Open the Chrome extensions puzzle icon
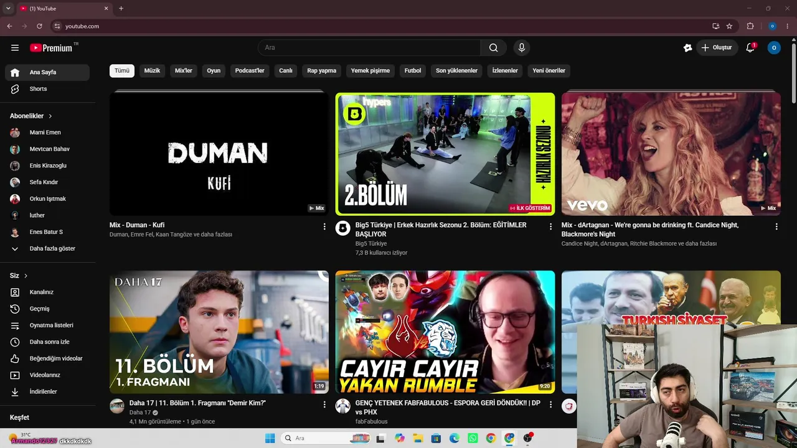The width and height of the screenshot is (797, 448). [750, 26]
